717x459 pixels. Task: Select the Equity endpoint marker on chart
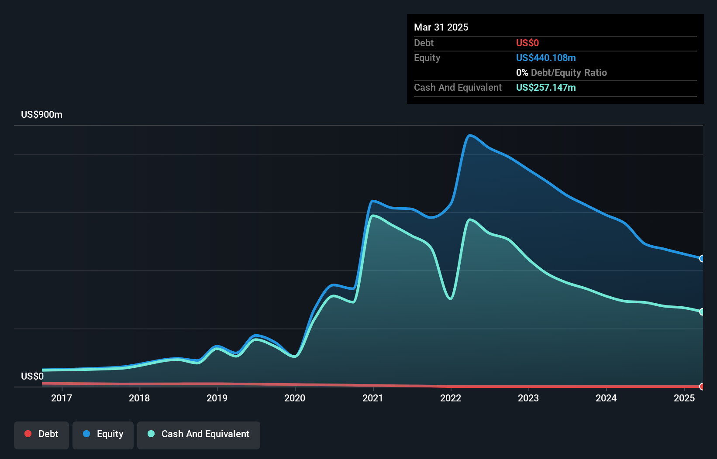point(702,259)
